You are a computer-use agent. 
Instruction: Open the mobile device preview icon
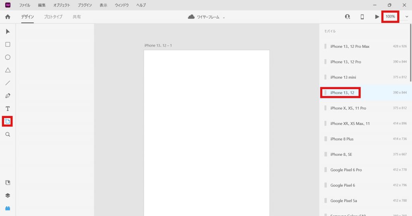click(362, 17)
